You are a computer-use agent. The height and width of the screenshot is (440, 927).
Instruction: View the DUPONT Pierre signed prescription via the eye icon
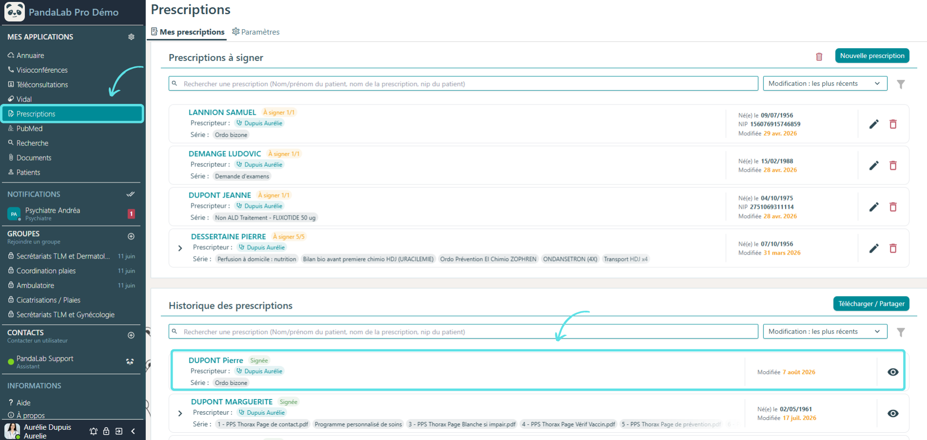point(893,372)
